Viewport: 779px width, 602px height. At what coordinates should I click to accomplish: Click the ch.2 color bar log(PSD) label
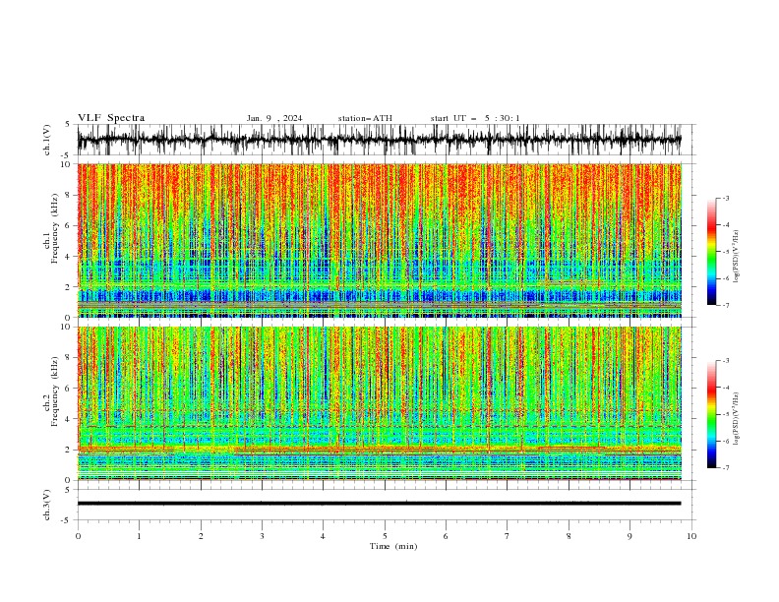tap(737, 419)
